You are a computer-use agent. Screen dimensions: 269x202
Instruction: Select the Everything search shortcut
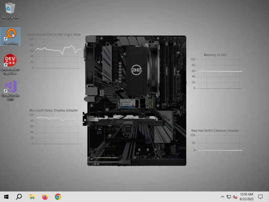click(x=10, y=37)
